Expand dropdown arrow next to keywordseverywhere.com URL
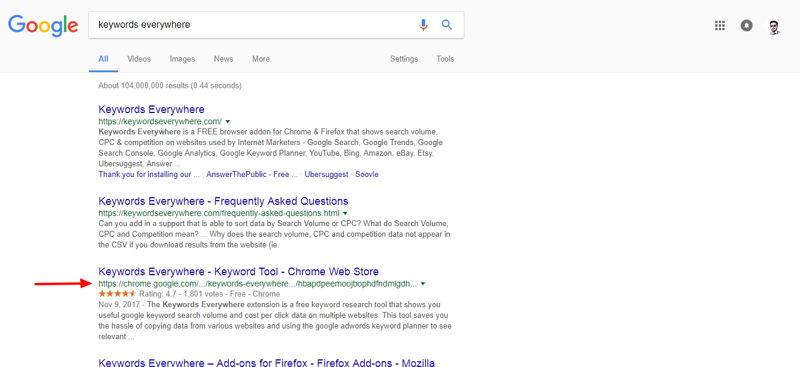 click(x=228, y=121)
